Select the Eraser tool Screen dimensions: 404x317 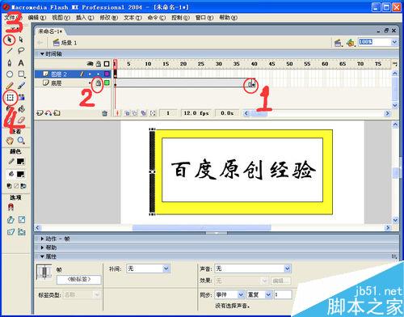point(22,120)
